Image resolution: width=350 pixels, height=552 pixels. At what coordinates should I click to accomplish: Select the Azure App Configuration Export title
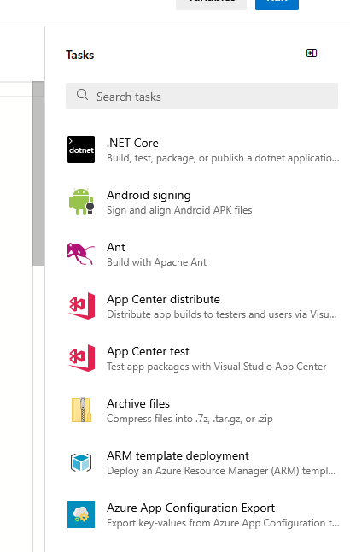tap(191, 508)
